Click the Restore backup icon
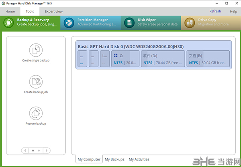Viewport: 241px width, 167px height. pos(36,113)
